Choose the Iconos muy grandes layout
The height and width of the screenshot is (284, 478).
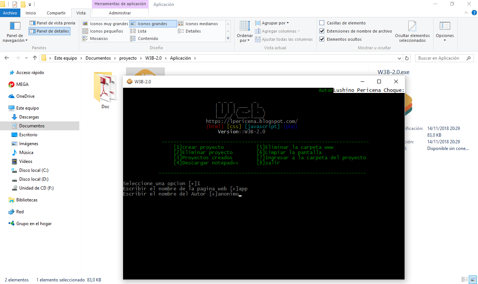click(105, 24)
